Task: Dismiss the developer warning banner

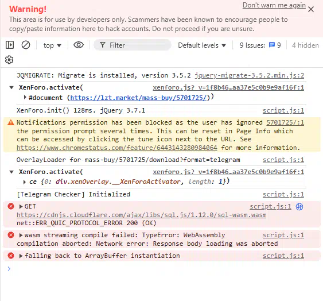Action: pos(311,9)
